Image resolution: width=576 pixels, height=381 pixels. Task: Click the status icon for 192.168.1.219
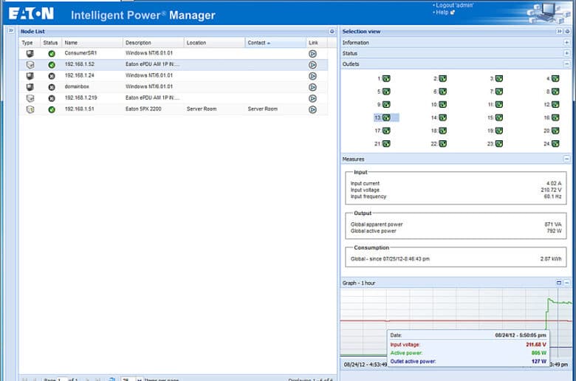[52, 98]
